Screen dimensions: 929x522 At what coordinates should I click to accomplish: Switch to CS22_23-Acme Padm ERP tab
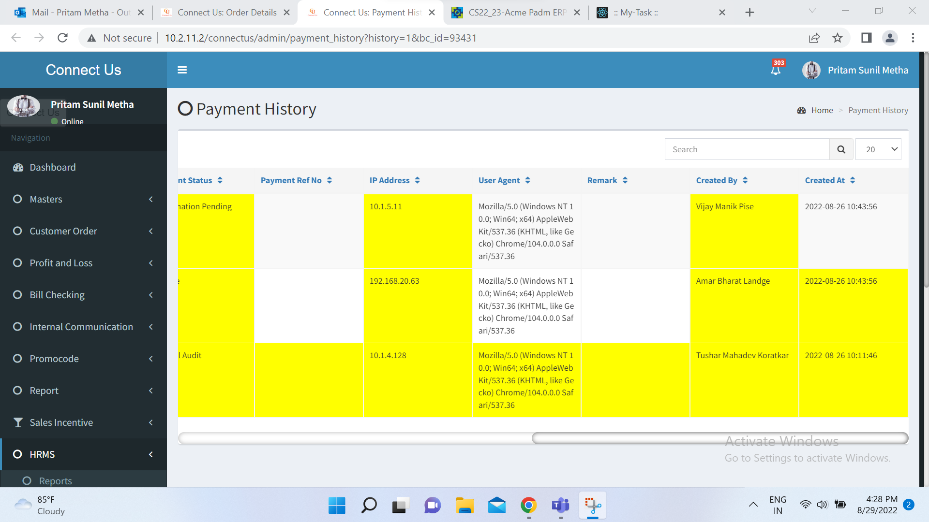pyautogui.click(x=515, y=13)
